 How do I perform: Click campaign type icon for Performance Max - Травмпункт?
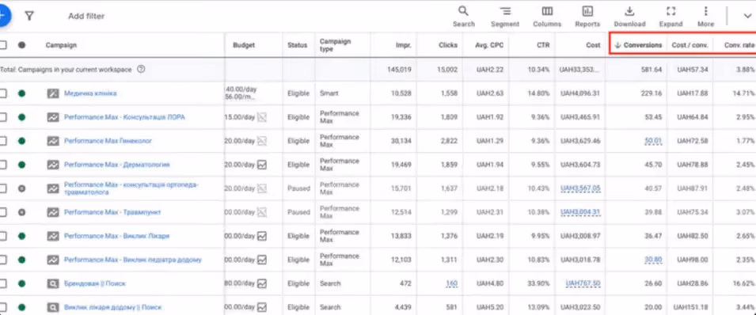52,212
